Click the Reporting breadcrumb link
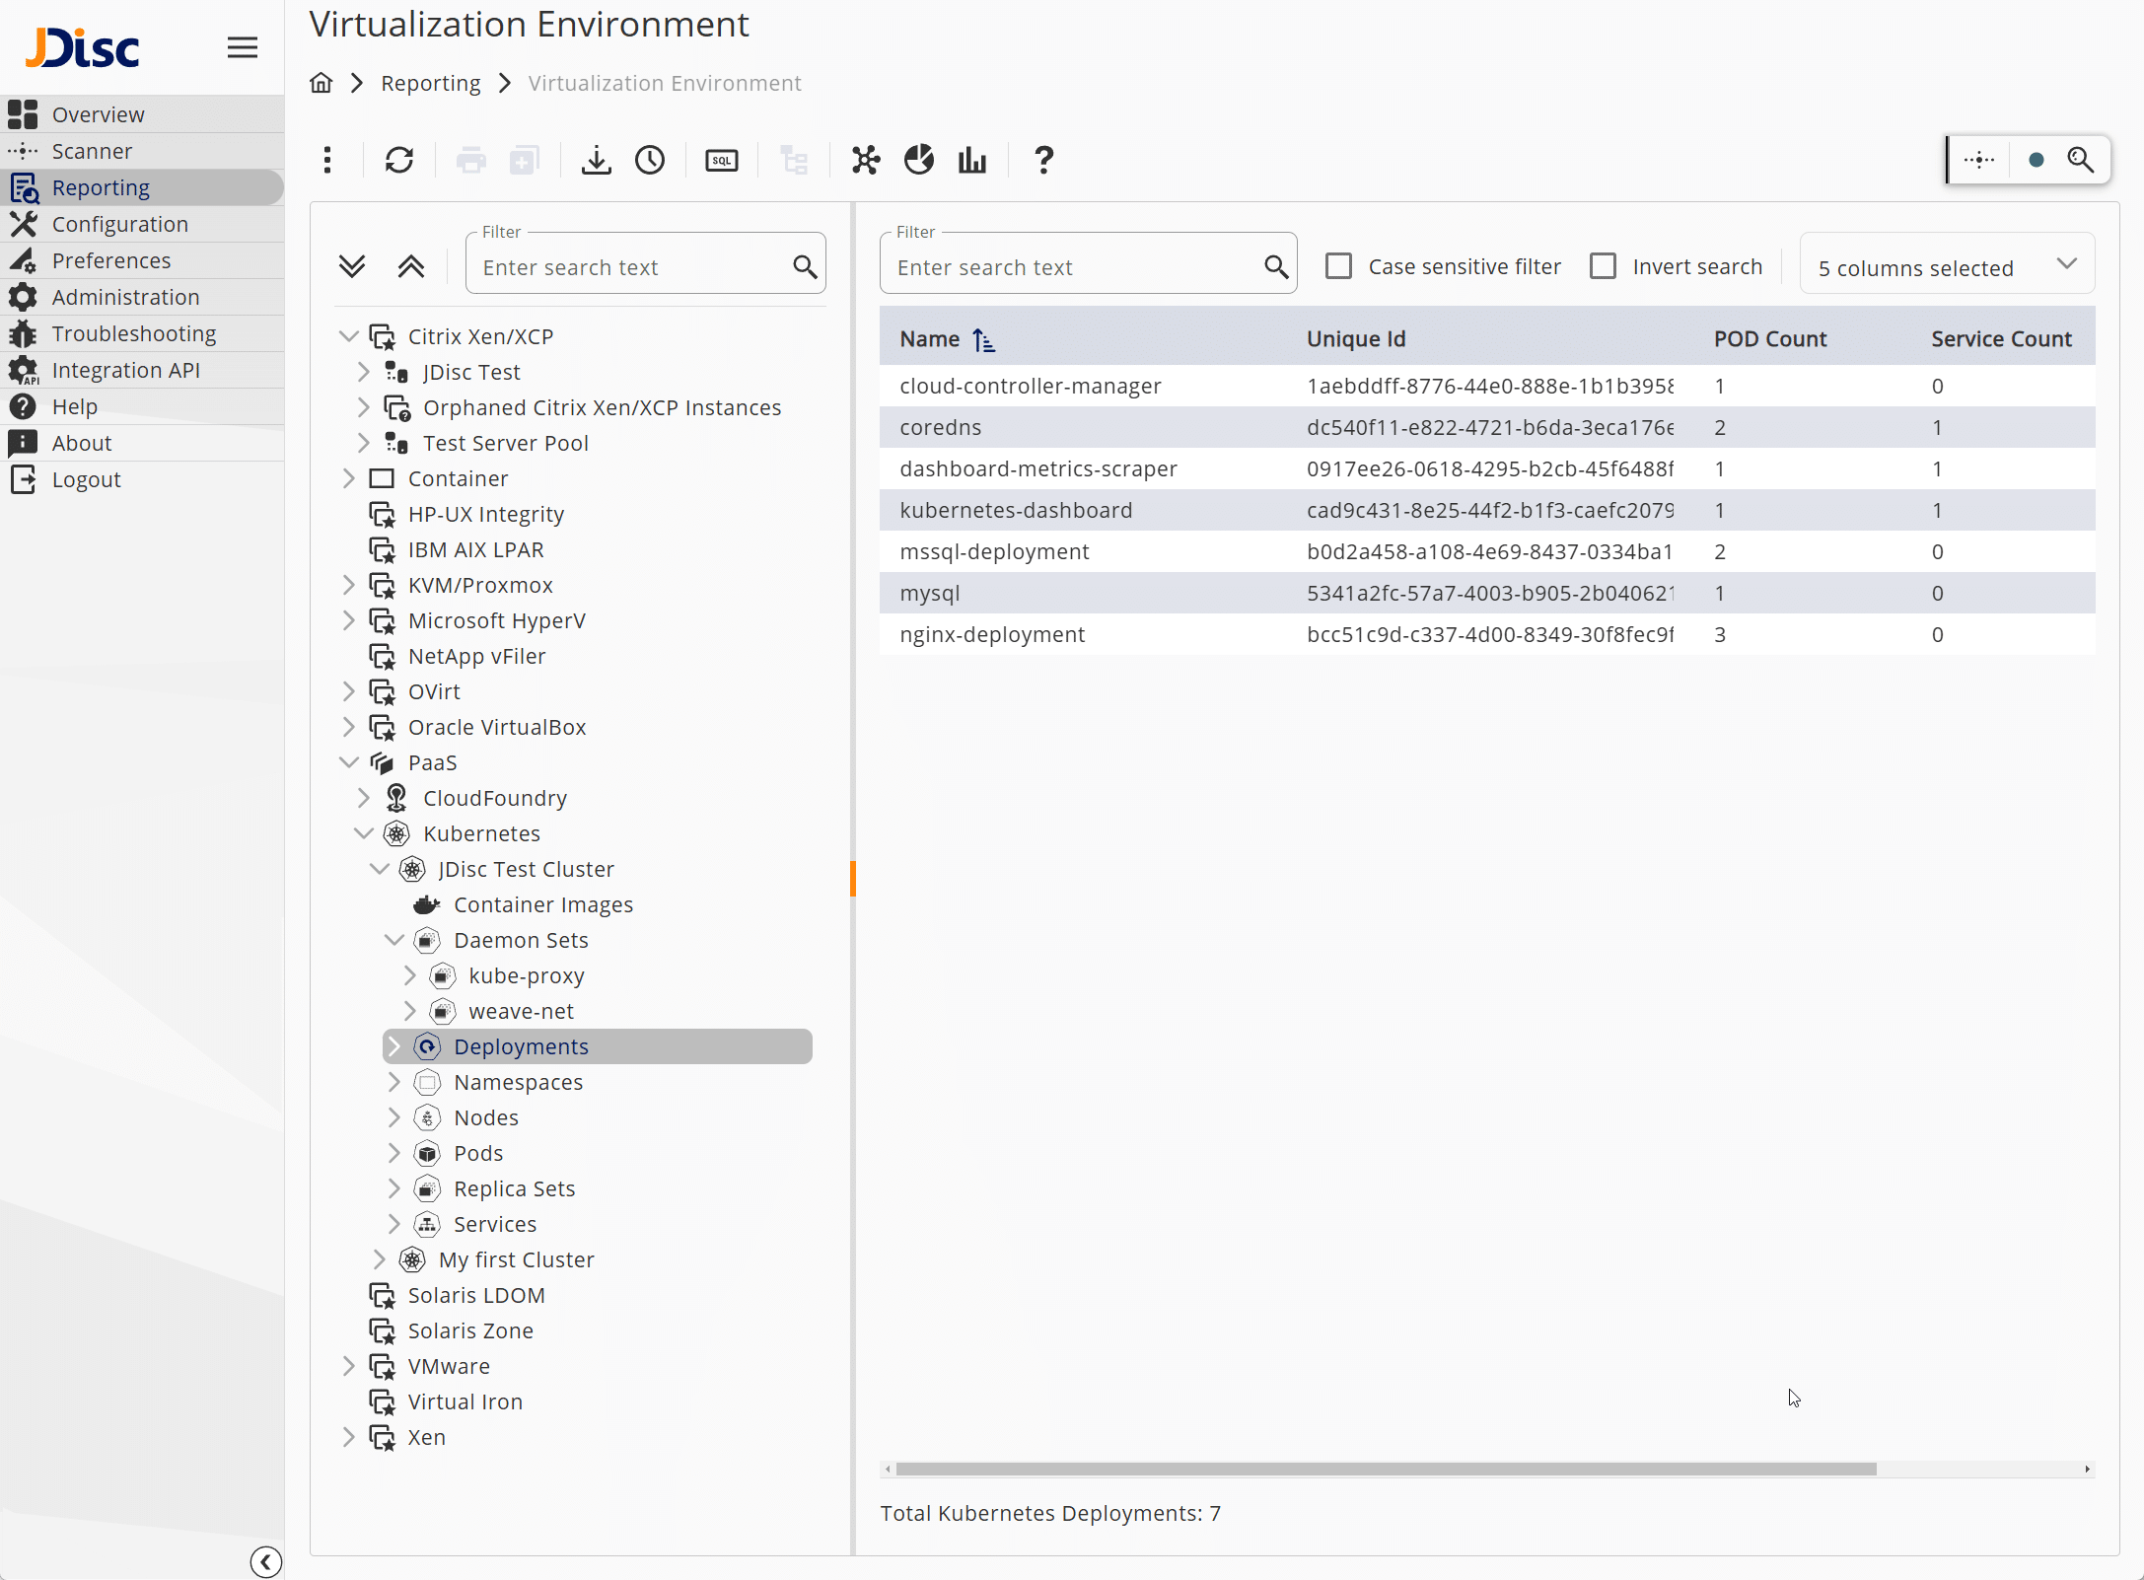The image size is (2144, 1580). 430,83
